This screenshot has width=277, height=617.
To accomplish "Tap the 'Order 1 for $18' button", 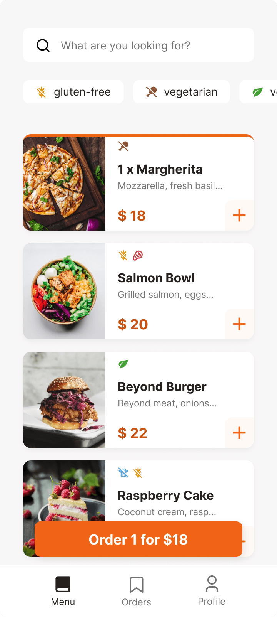I will point(138,539).
